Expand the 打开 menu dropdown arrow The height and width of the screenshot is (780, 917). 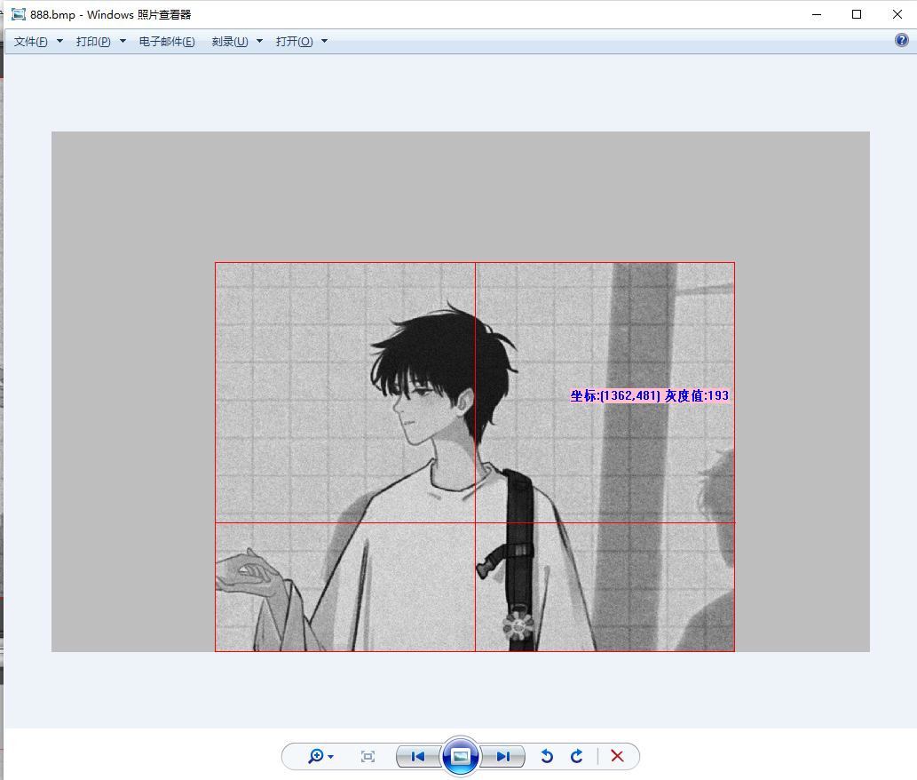[x=324, y=41]
